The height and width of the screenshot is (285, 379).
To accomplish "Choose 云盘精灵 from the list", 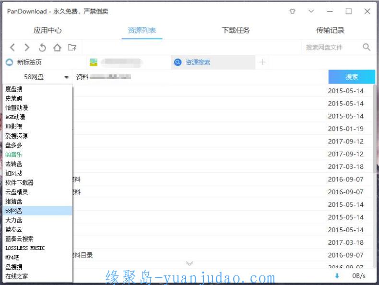I will 37,192.
